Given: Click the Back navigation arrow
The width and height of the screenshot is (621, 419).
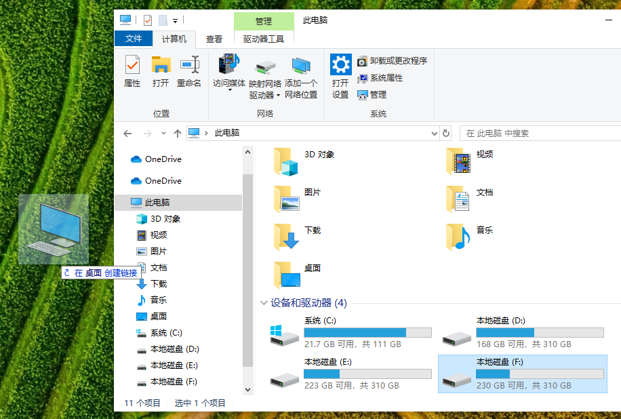Looking at the screenshot, I should click(x=127, y=134).
